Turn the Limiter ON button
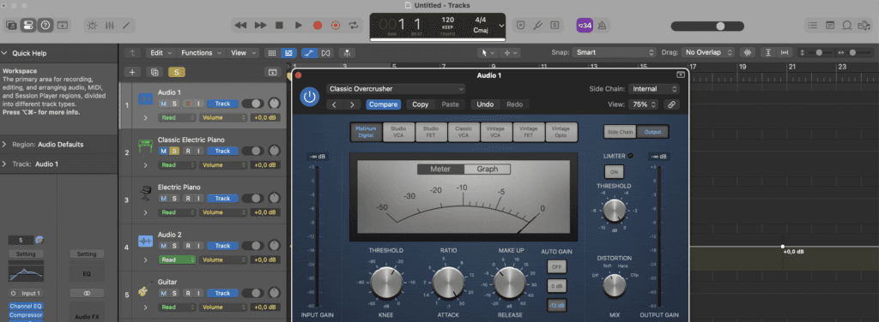The image size is (879, 322). [x=614, y=172]
